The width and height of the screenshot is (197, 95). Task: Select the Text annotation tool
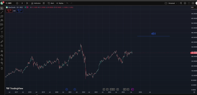pos(2,32)
